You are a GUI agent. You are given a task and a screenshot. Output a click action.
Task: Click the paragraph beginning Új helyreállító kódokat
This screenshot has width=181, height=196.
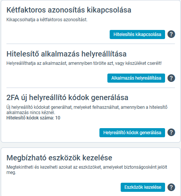click(87, 110)
